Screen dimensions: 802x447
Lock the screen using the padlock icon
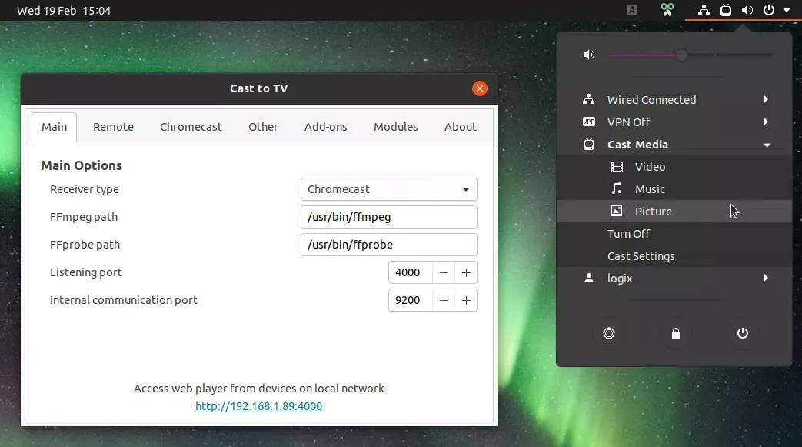[676, 333]
